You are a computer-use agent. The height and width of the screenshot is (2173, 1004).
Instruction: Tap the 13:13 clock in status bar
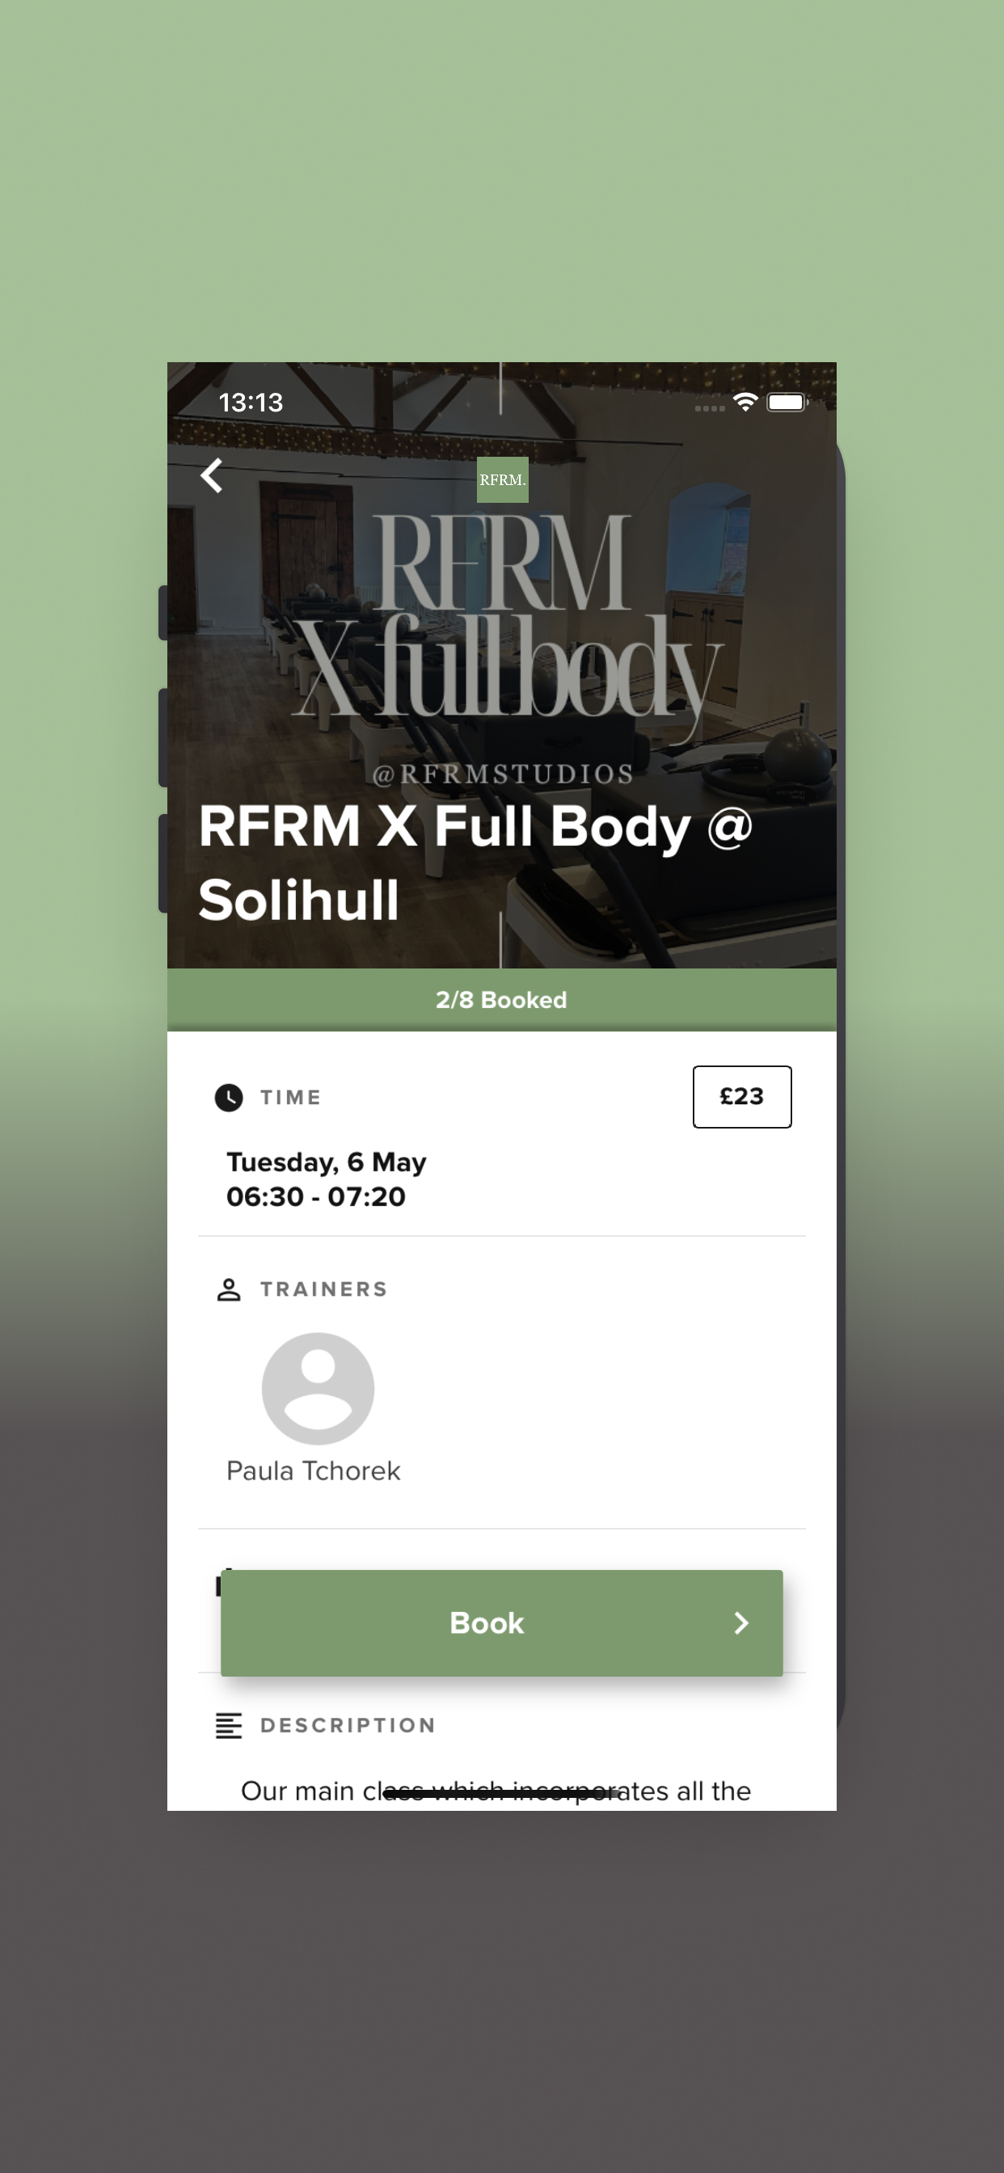coord(251,403)
